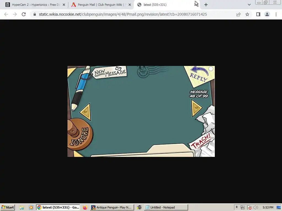Open the Chrome three-dot menu
The height and width of the screenshot is (211, 282).
(x=276, y=14)
